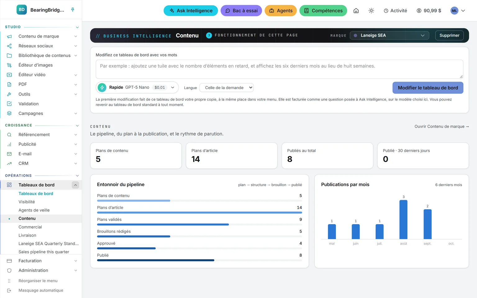This screenshot has width=477, height=298.
Task: Pin the sidebar with pin icon
Action: pyautogui.click(x=73, y=10)
